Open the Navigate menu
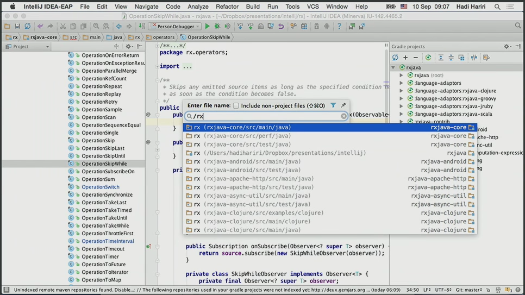Screen dimensions: 525x295 click(146, 7)
